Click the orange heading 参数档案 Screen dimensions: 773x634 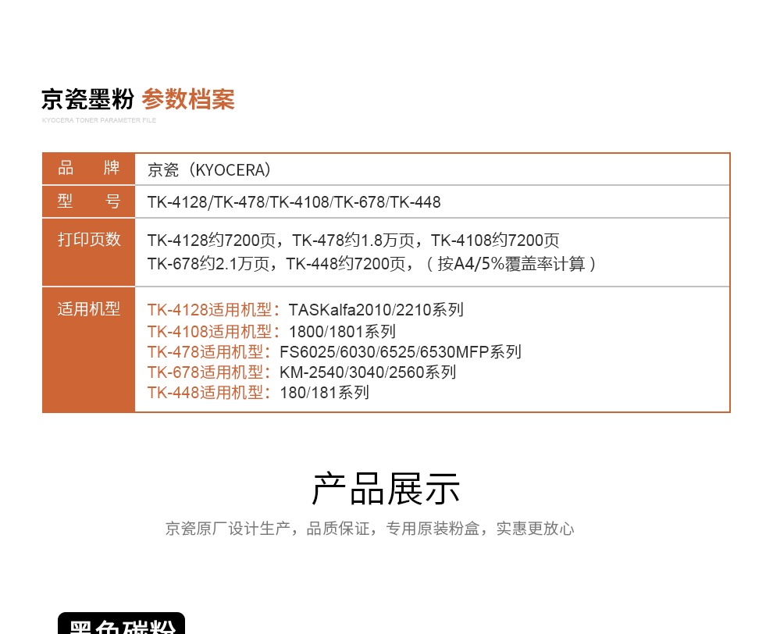click(188, 100)
